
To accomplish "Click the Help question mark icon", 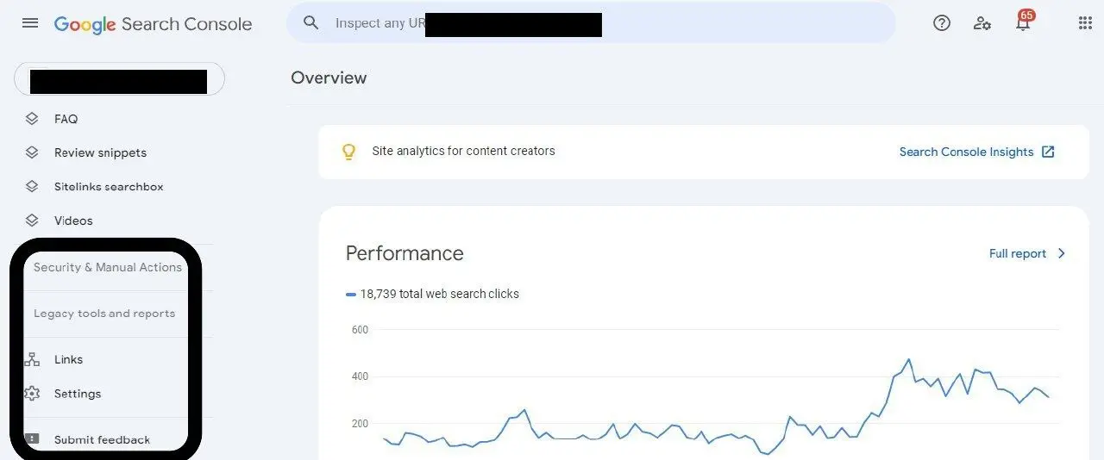I will [942, 23].
